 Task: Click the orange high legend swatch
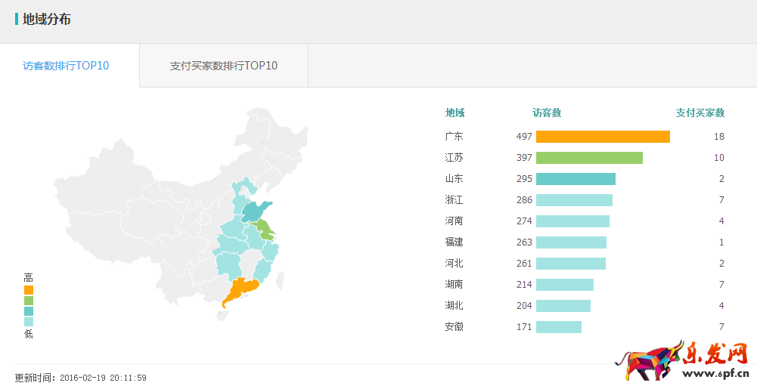click(29, 289)
